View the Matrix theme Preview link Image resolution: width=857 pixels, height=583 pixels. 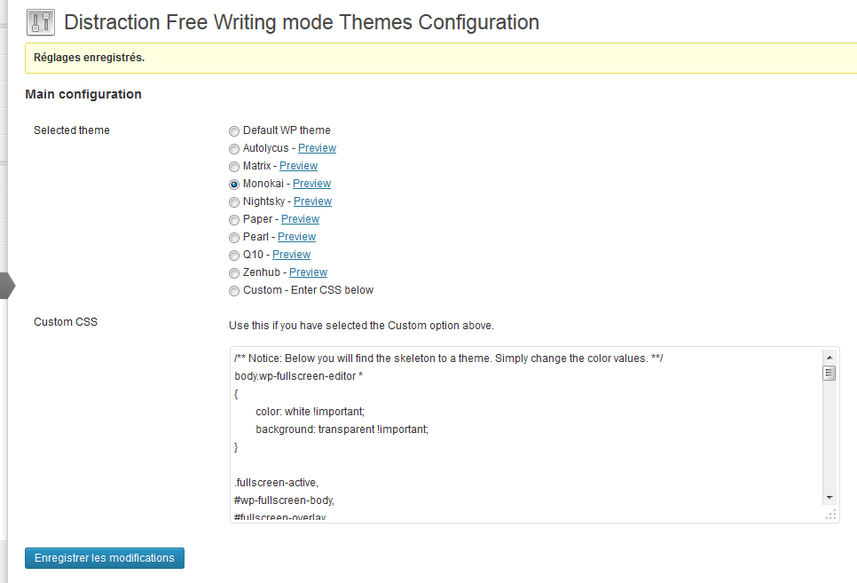pos(298,166)
